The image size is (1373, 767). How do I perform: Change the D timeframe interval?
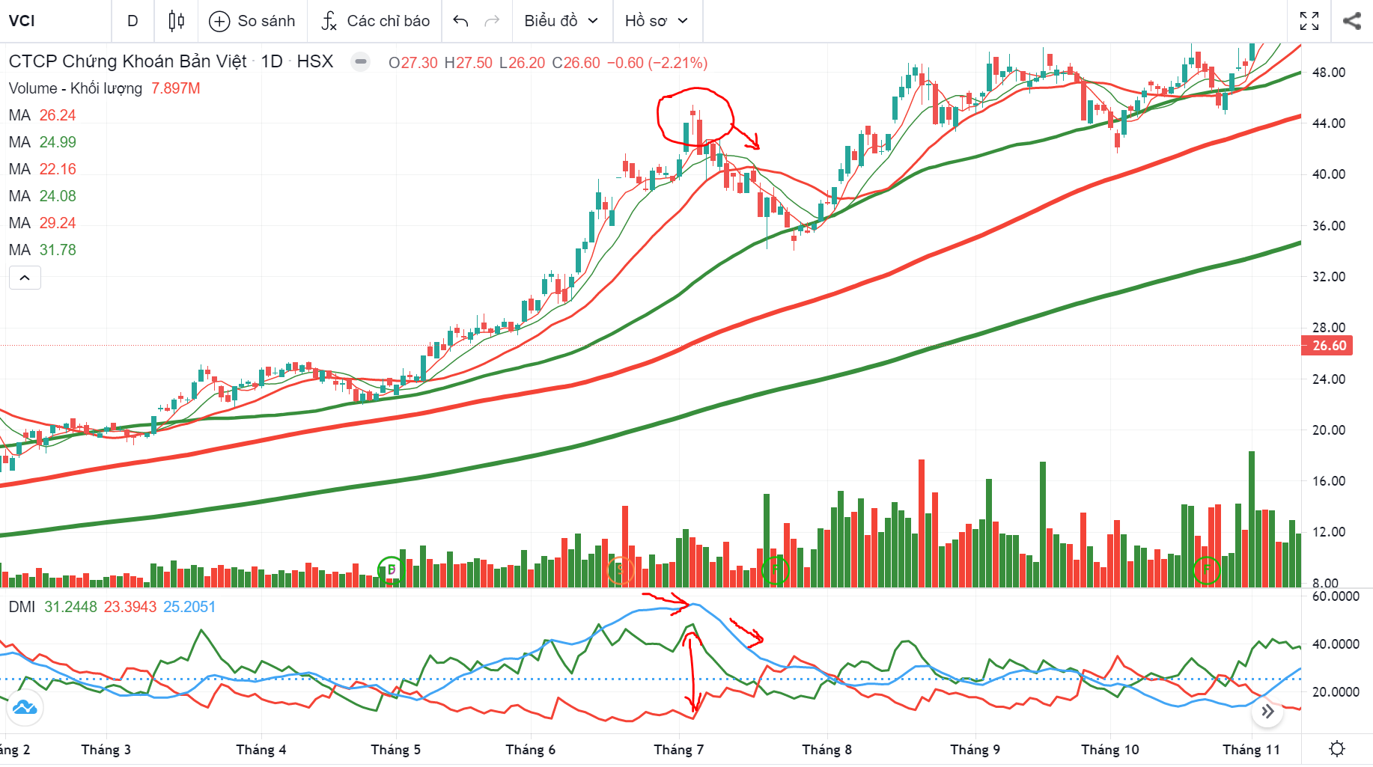133,21
